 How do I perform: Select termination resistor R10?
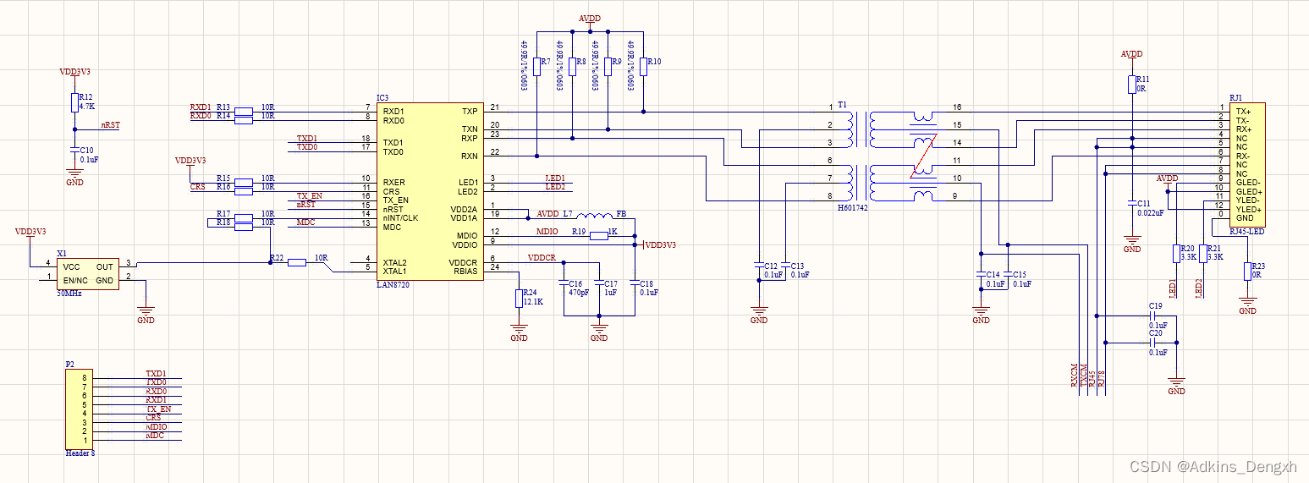(x=643, y=67)
